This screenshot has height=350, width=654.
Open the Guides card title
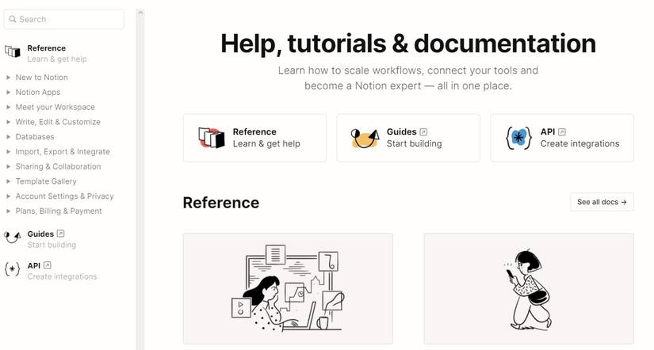coord(401,131)
